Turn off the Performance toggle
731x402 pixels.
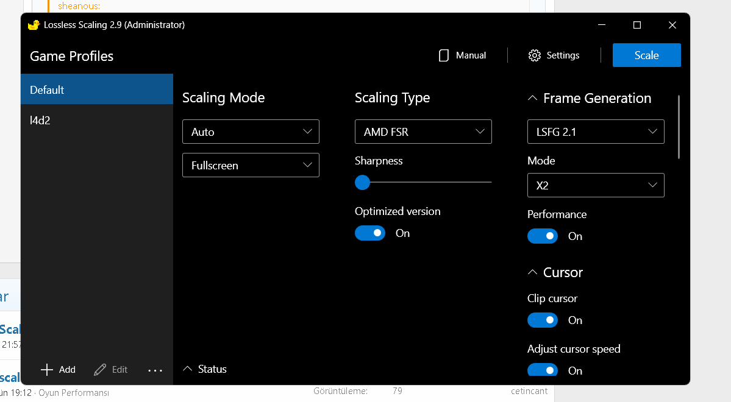[x=543, y=236]
